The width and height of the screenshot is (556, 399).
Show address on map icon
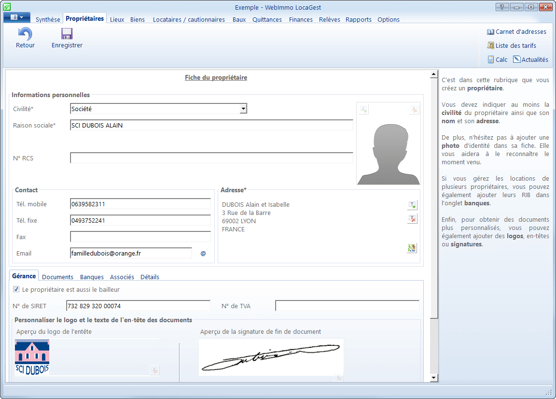click(x=412, y=248)
